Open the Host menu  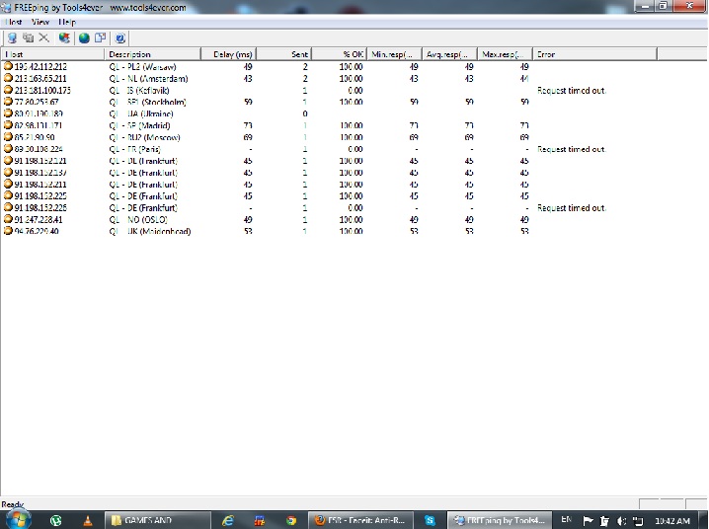point(14,21)
